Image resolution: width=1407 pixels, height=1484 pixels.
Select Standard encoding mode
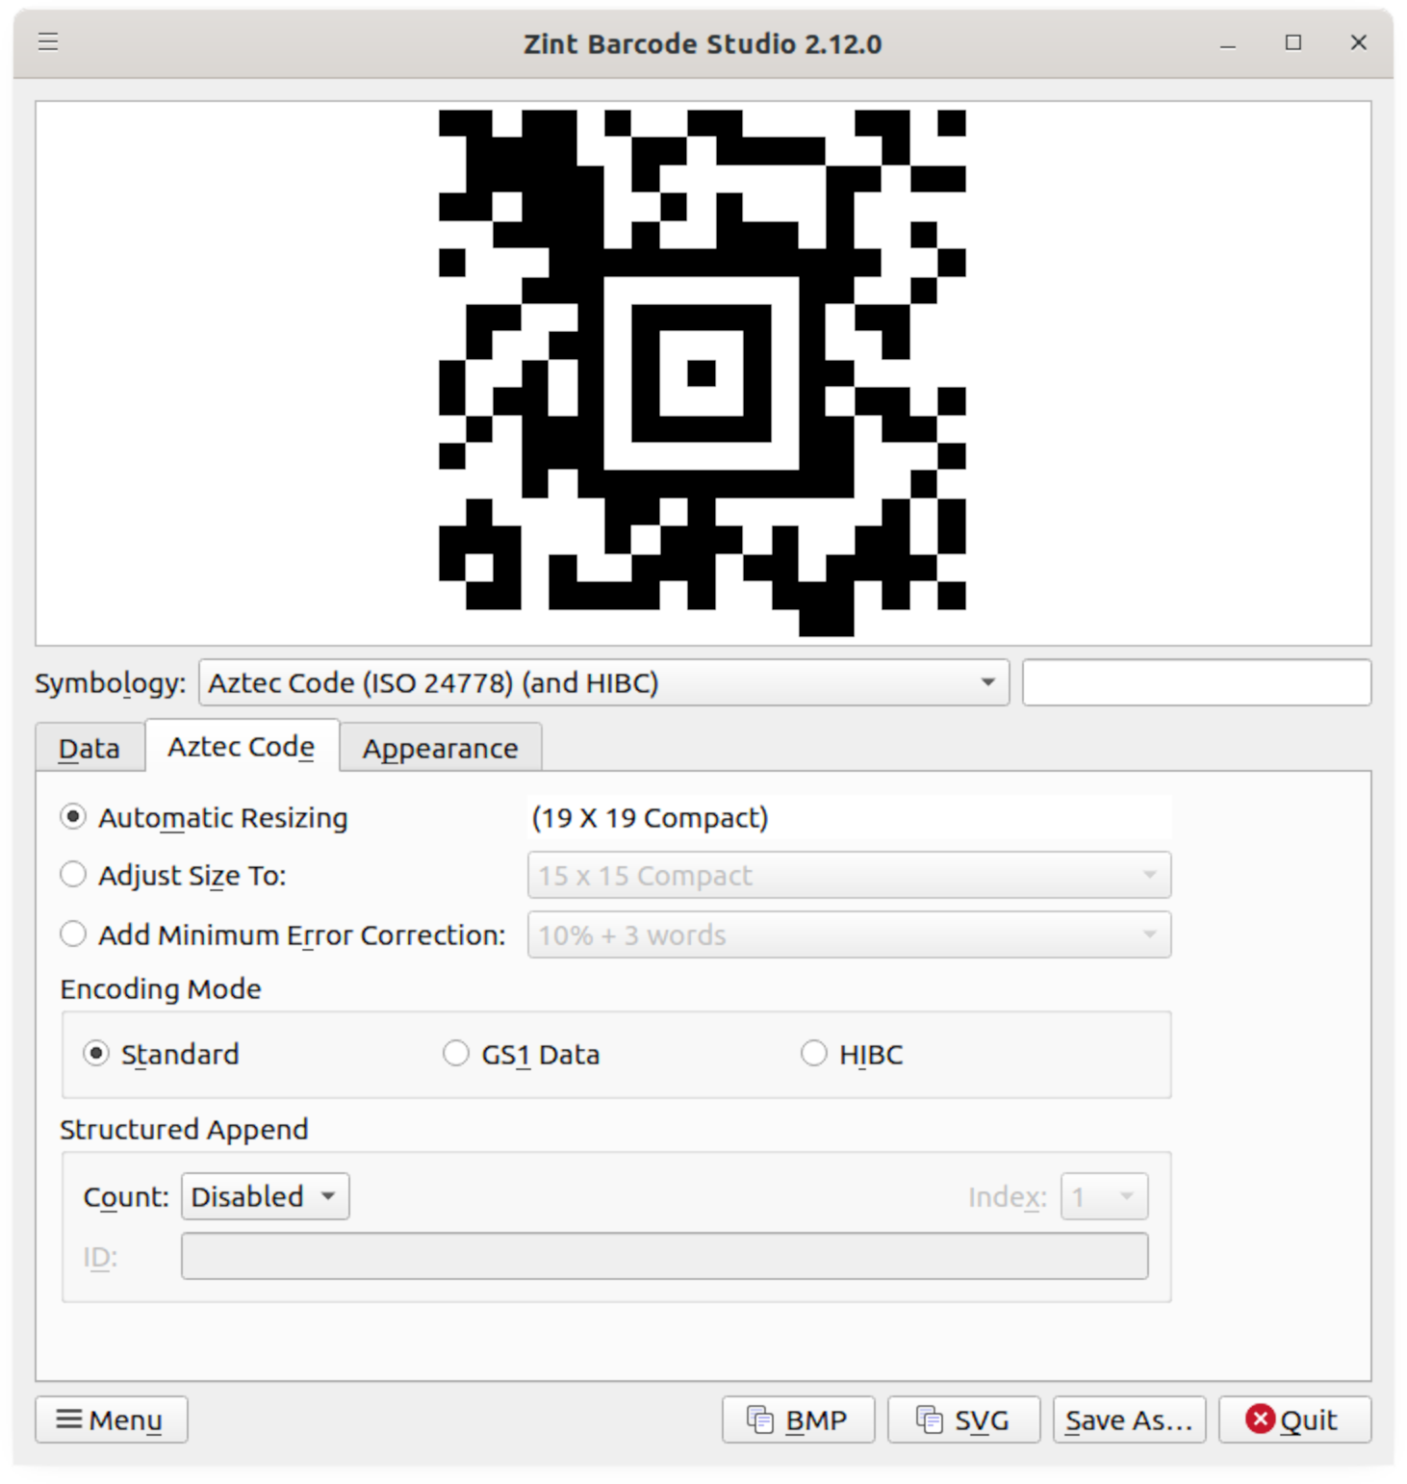click(x=96, y=1054)
